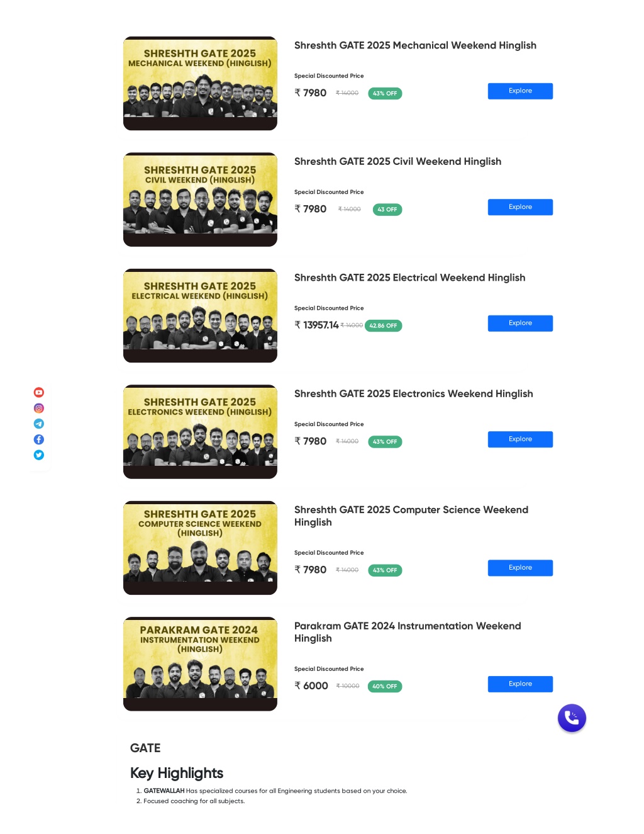Viewport: 644px width, 834px height.
Task: Explore Shreshth GATE 2025 Mechanical Weekend course
Action: [x=520, y=91]
